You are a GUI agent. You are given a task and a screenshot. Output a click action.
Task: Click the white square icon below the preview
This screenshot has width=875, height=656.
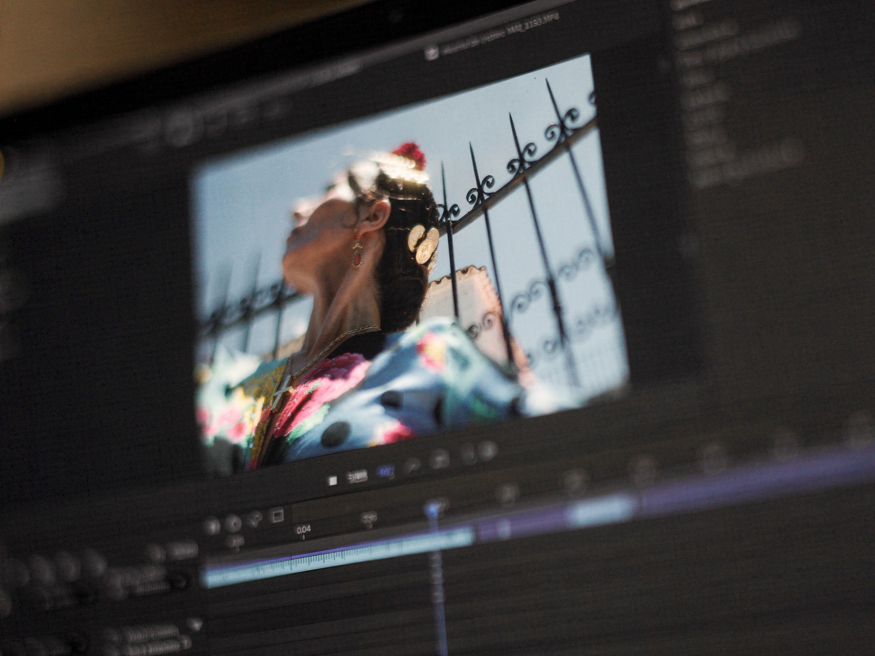332,481
